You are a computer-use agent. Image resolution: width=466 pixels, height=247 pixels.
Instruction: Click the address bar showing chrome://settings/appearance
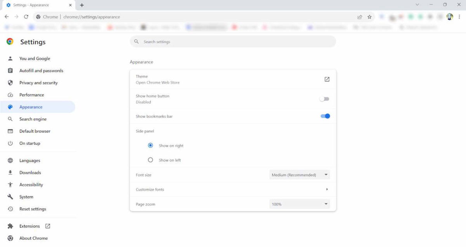(x=91, y=17)
